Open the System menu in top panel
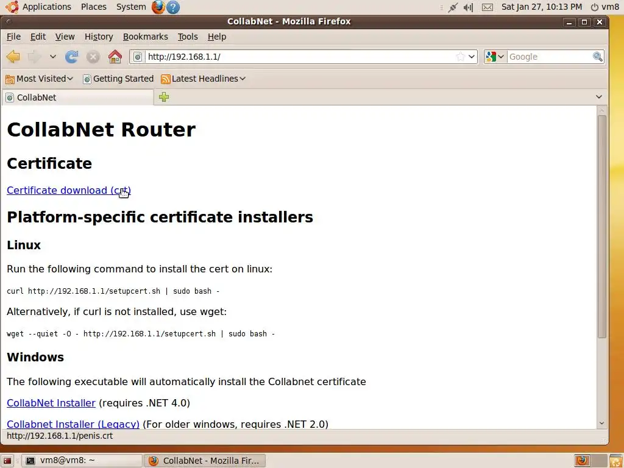Viewport: 624px width, 468px height. coord(131,7)
